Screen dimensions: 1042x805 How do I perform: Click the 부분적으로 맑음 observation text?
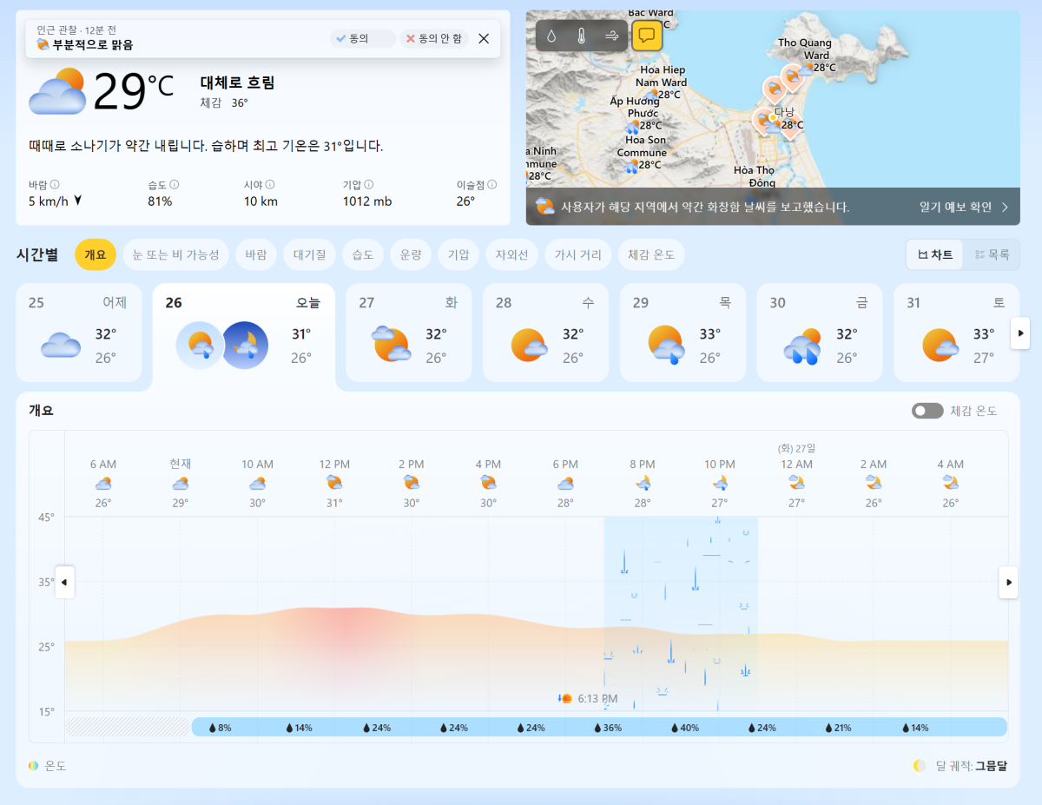pyautogui.click(x=92, y=45)
